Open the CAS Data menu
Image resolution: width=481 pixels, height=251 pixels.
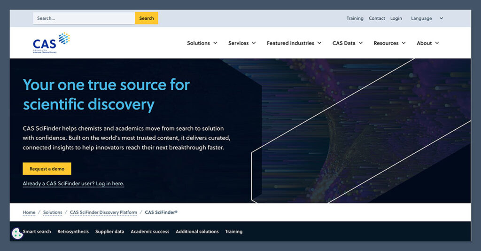click(x=347, y=43)
